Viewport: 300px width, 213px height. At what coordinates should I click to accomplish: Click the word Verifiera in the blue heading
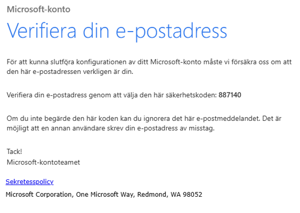41,31
